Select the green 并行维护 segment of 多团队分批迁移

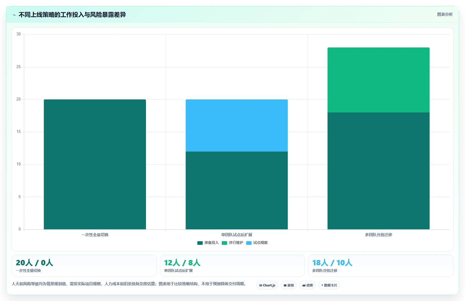coord(378,80)
